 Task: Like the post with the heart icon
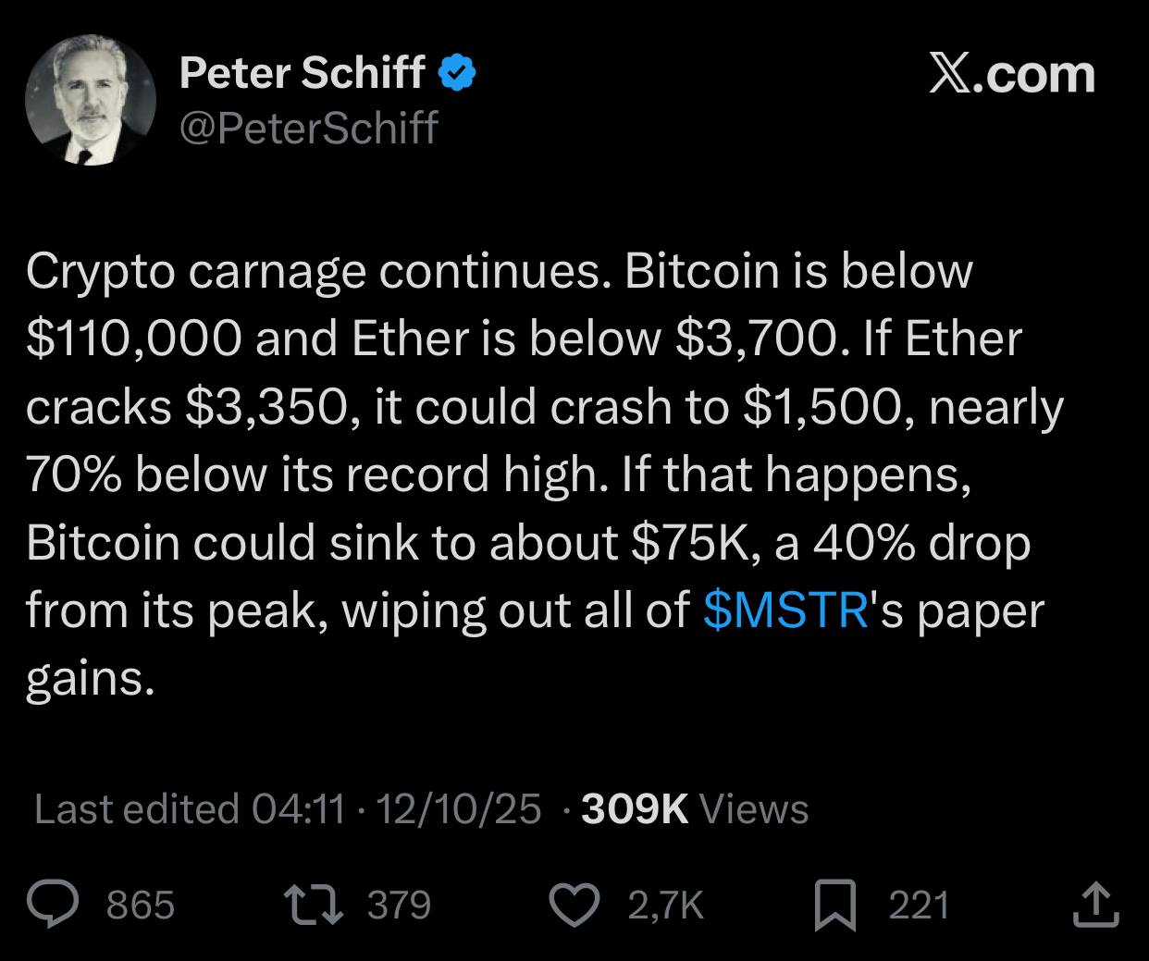[x=574, y=904]
